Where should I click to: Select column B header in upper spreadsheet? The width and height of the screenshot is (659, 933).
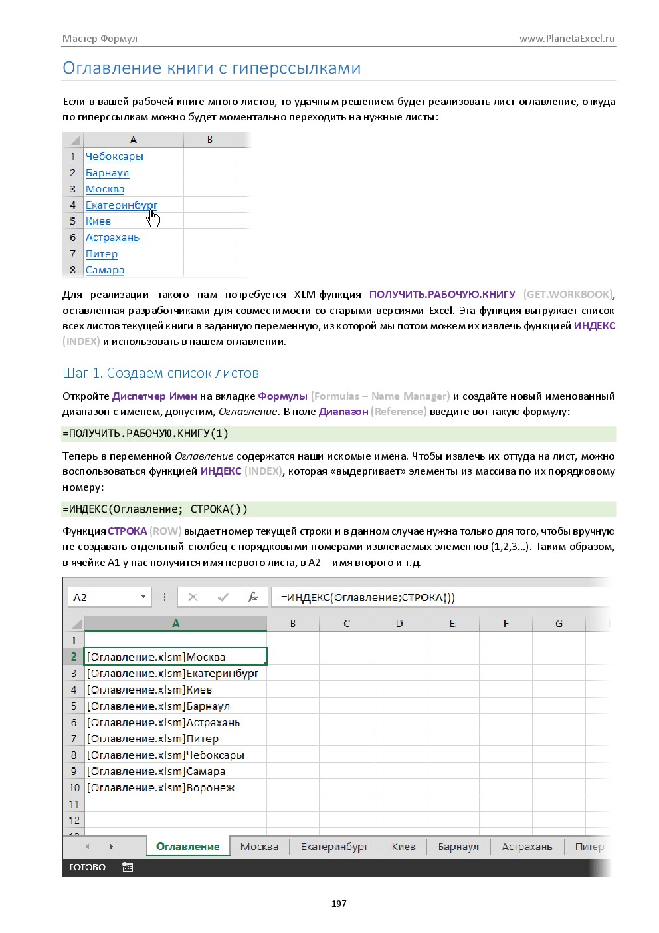(210, 140)
